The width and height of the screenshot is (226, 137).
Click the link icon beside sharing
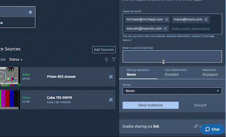(x=196, y=126)
